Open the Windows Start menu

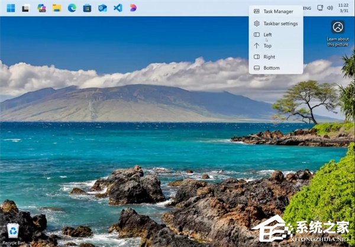pos(11,8)
